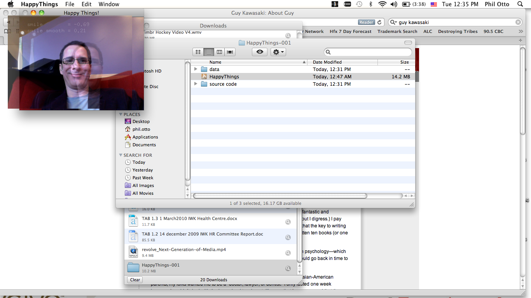This screenshot has width=531, height=298.
Task: Clear the guy kawasaki search text
Action: point(518,23)
